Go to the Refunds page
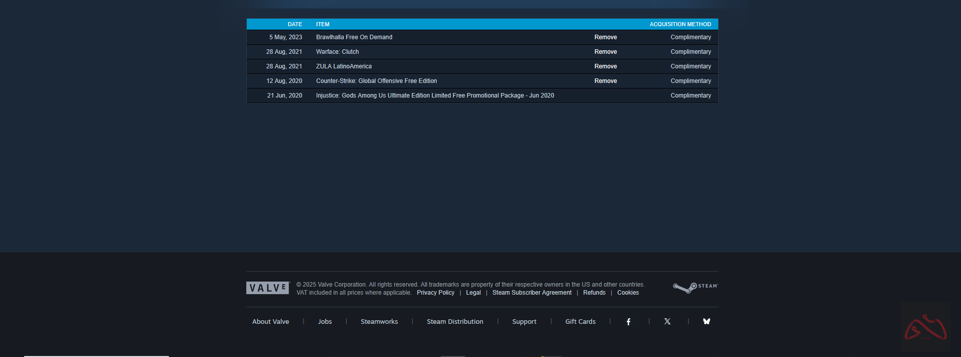The image size is (961, 357). (x=594, y=293)
